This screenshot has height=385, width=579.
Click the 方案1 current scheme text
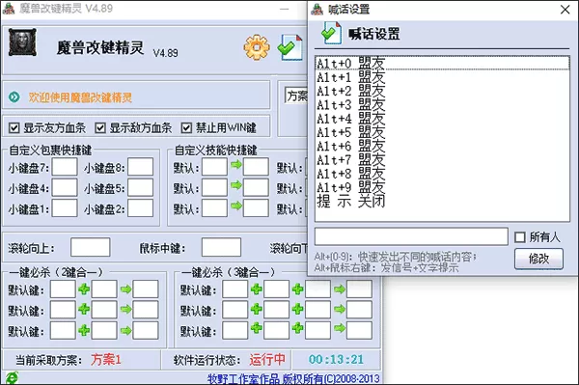[106, 359]
